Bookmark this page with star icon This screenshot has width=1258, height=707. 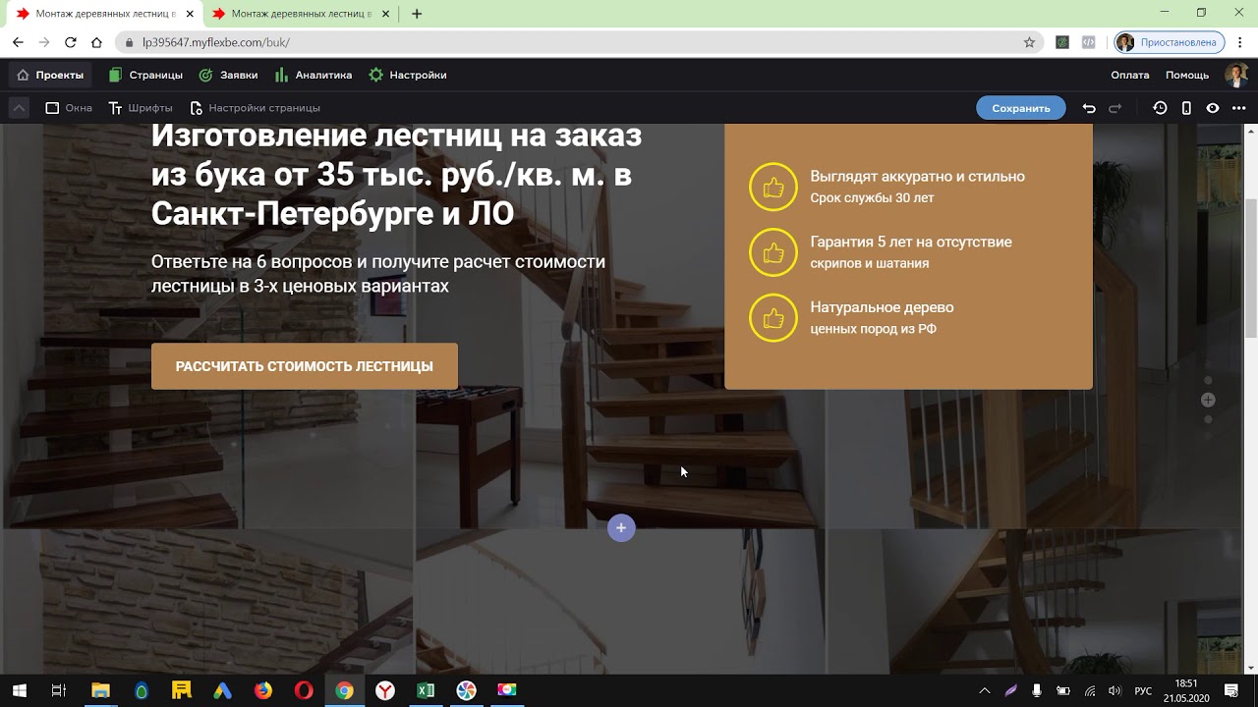tap(1029, 42)
